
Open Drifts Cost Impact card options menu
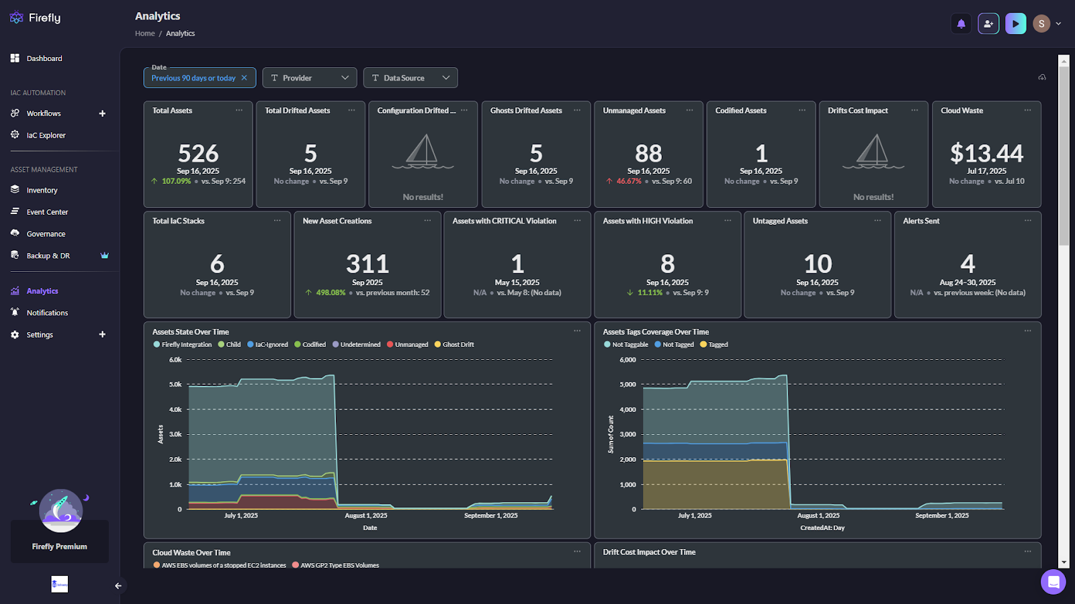tap(914, 110)
